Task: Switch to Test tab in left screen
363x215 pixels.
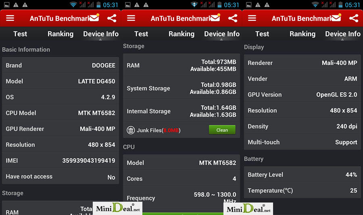Action: (x=20, y=34)
